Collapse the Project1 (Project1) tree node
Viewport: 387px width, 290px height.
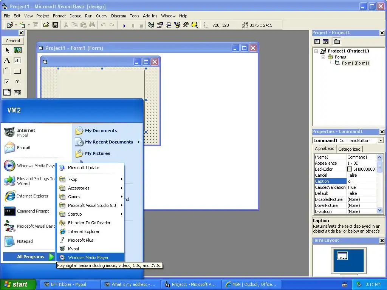point(316,51)
